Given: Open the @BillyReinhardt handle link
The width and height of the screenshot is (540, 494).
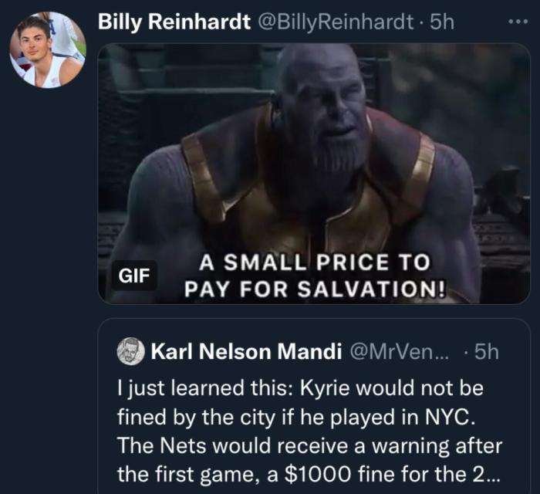Looking at the screenshot, I should (334, 22).
